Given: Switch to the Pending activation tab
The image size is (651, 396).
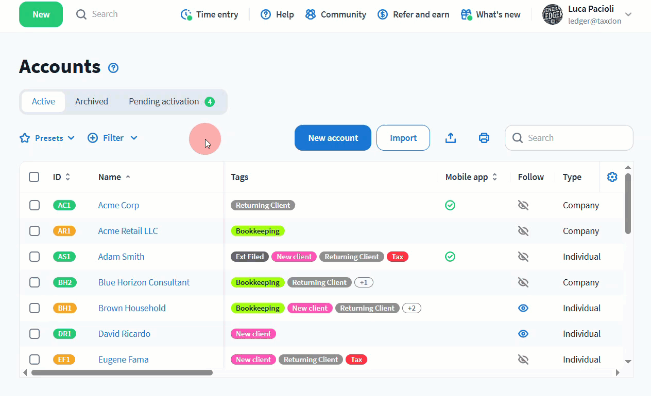Looking at the screenshot, I should 171,101.
